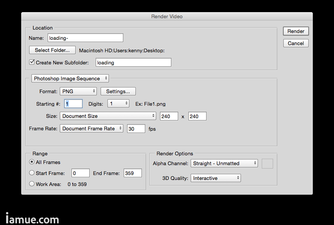334x225 pixels.
Task: Cancel the Render Video dialog
Action: point(296,43)
